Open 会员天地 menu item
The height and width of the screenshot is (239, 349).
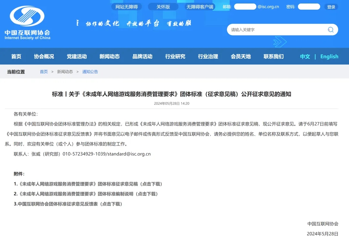pyautogui.click(x=241, y=56)
